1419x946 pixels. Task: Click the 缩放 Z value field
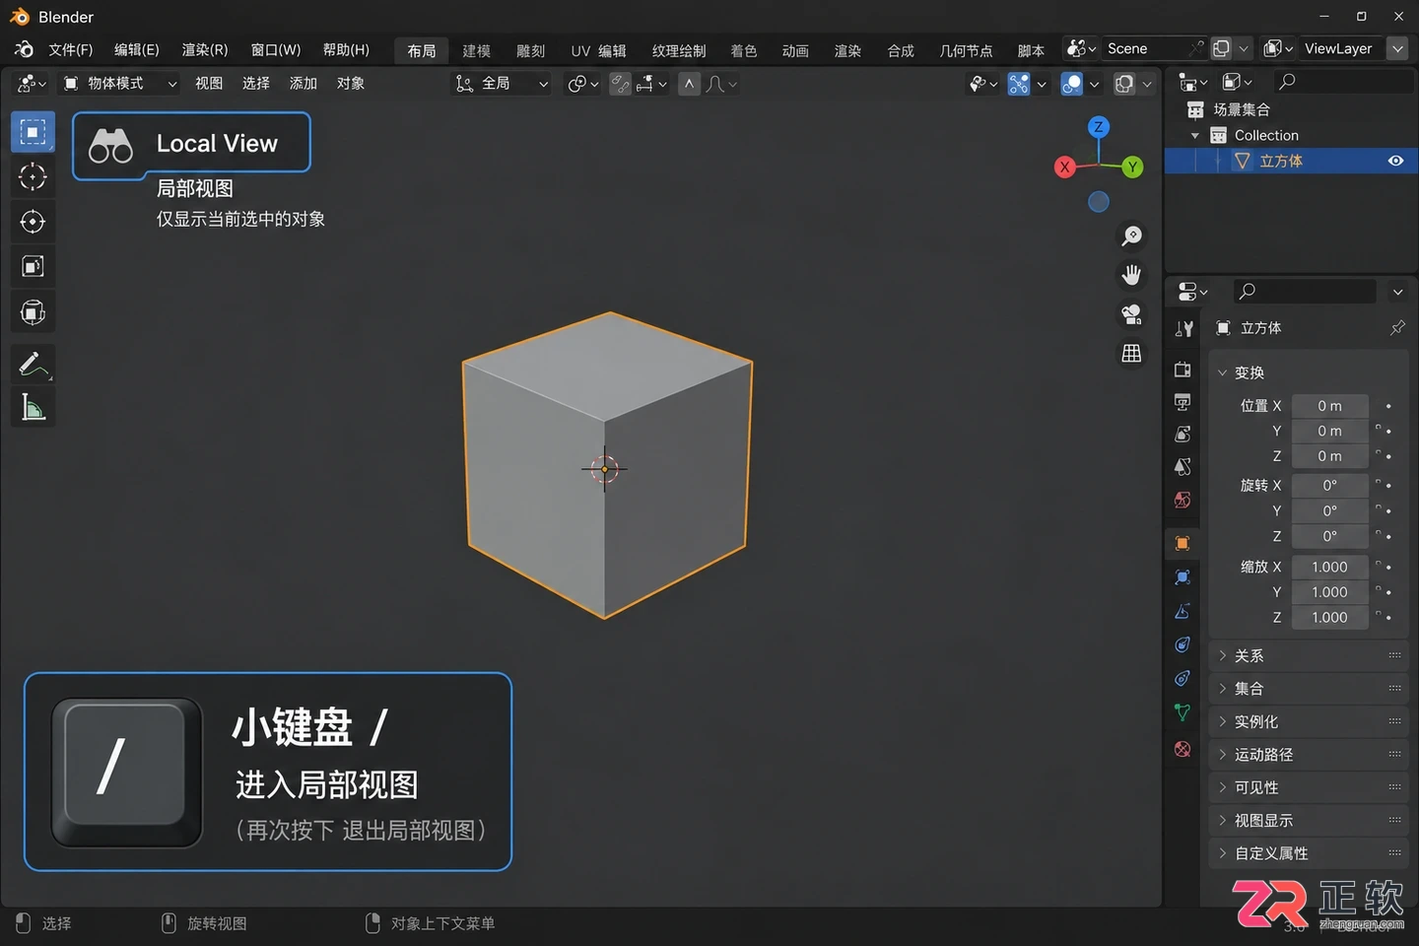pyautogui.click(x=1329, y=618)
